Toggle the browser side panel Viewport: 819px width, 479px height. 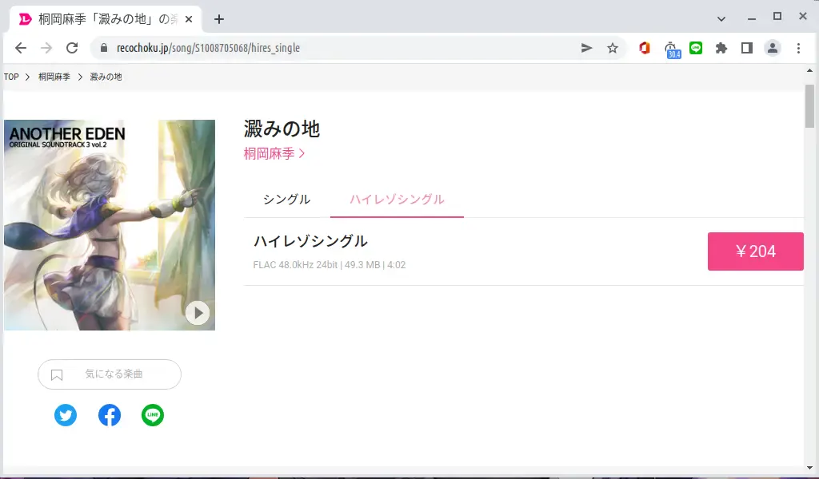(747, 48)
